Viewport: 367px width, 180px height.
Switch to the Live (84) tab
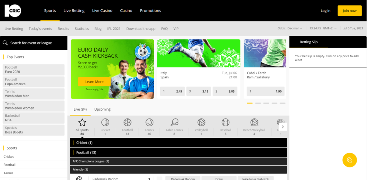click(80, 109)
